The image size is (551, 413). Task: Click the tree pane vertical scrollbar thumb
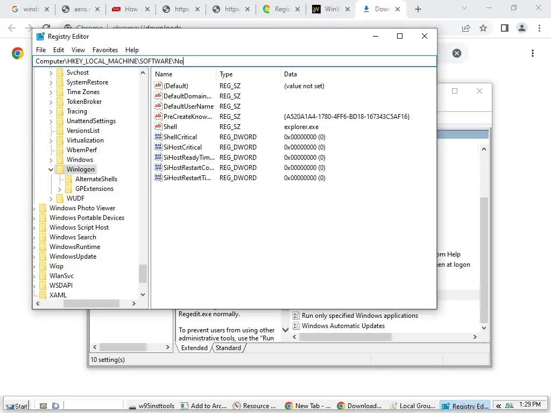143,274
